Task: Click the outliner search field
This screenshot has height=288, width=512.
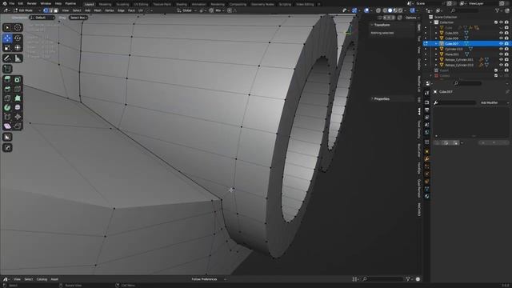Action: click(x=464, y=10)
